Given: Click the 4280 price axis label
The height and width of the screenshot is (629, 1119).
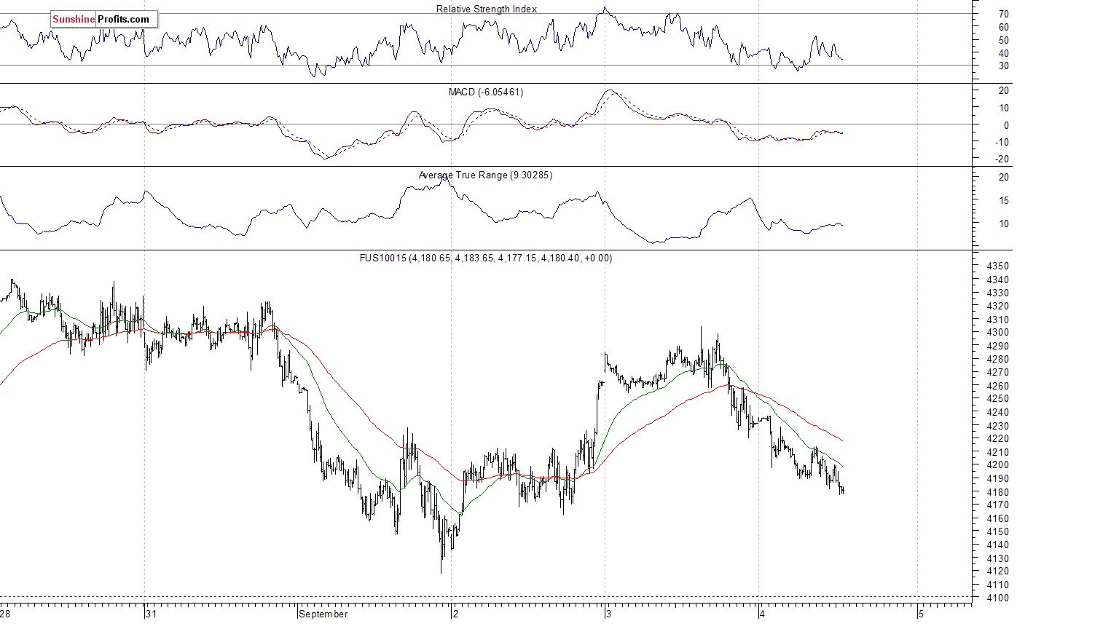Looking at the screenshot, I should [x=998, y=359].
